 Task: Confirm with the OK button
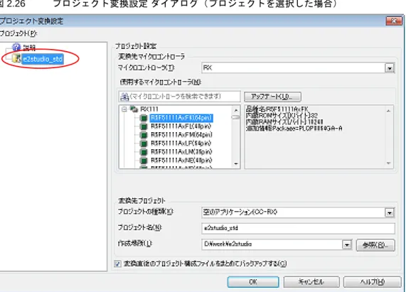253,281
